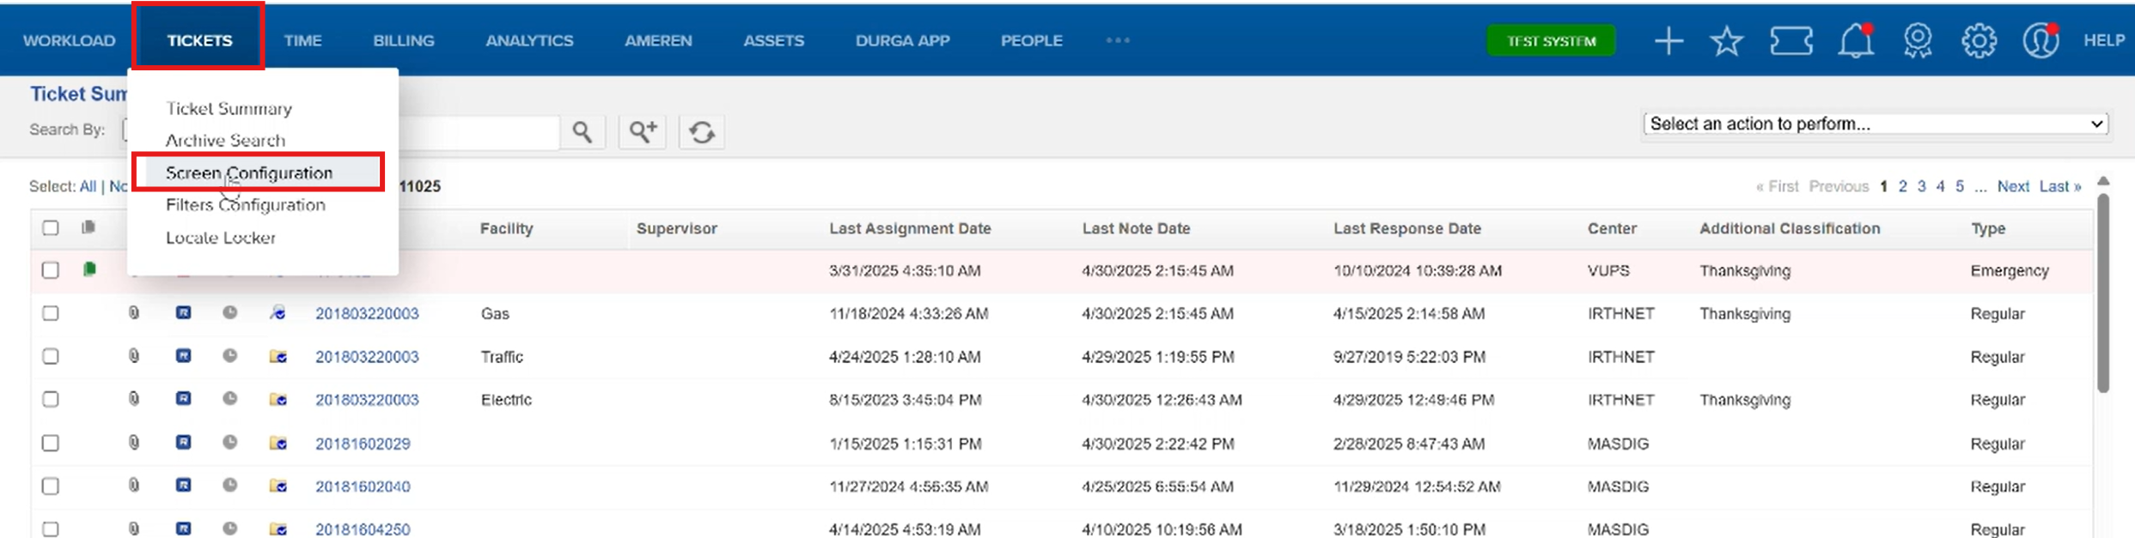Choose Ticket Summary from Tickets menu
This screenshot has height=538, width=2135.
tap(229, 108)
